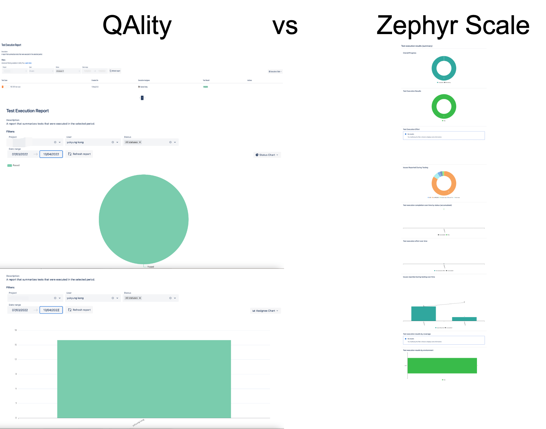Open the Executions Table view dropdown
This screenshot has height=429, width=546.
pyautogui.click(x=275, y=72)
